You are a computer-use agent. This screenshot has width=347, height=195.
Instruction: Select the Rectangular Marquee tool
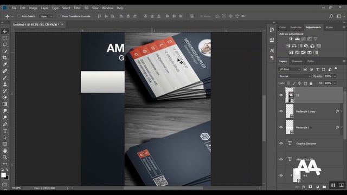(x=5, y=38)
